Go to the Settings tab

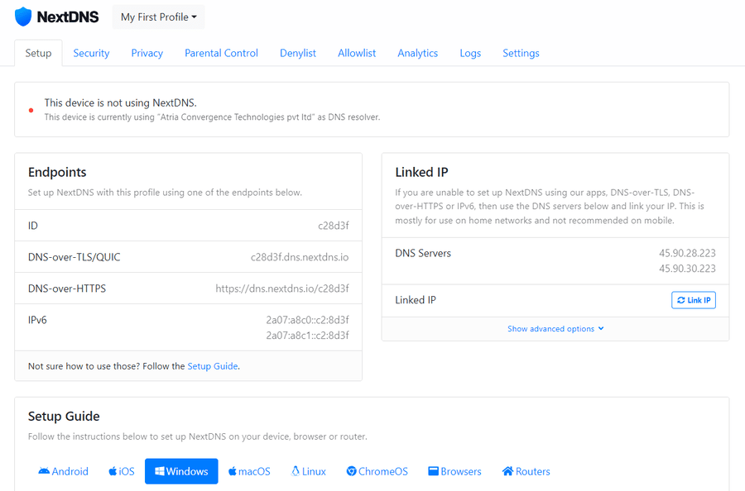coord(521,53)
